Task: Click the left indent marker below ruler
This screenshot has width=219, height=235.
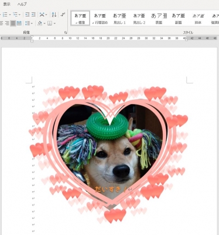Action: (x=32, y=41)
